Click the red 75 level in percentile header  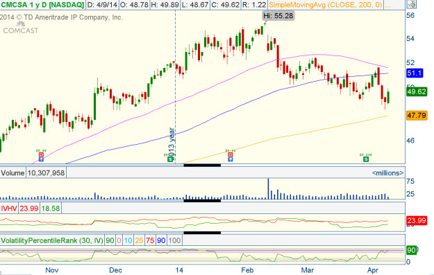[150, 240]
